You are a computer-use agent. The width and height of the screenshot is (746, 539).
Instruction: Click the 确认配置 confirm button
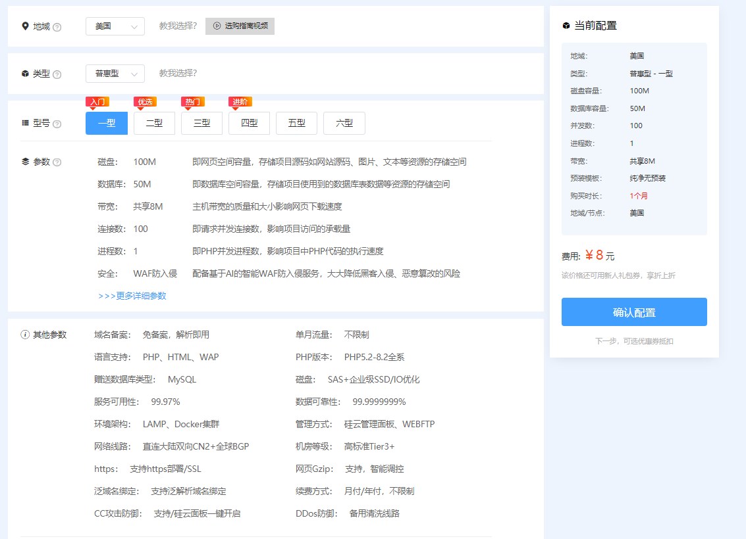tap(633, 312)
